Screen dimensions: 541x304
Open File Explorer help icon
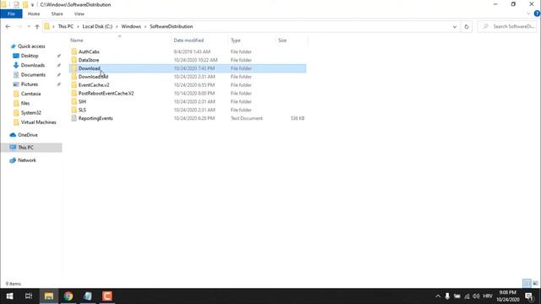[x=537, y=14]
